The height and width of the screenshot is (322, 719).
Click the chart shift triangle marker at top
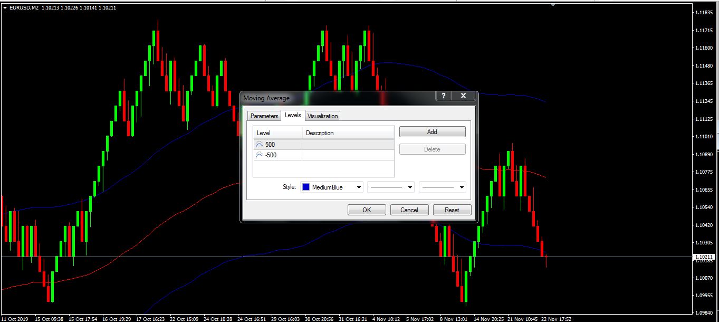(x=553, y=4)
